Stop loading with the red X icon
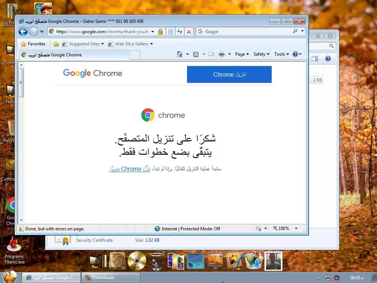The height and width of the screenshot is (283, 377). coord(189,32)
